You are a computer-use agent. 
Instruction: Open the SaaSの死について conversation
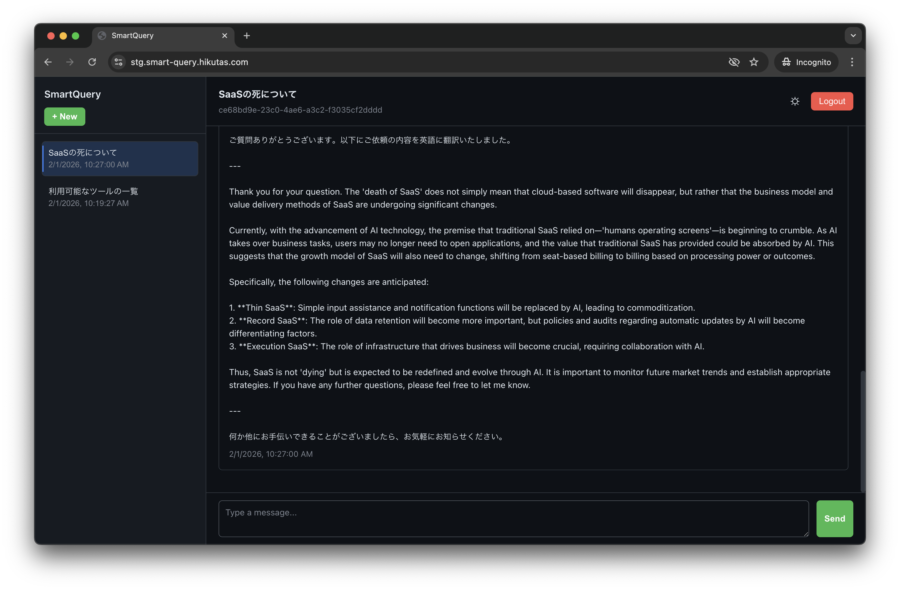[120, 158]
